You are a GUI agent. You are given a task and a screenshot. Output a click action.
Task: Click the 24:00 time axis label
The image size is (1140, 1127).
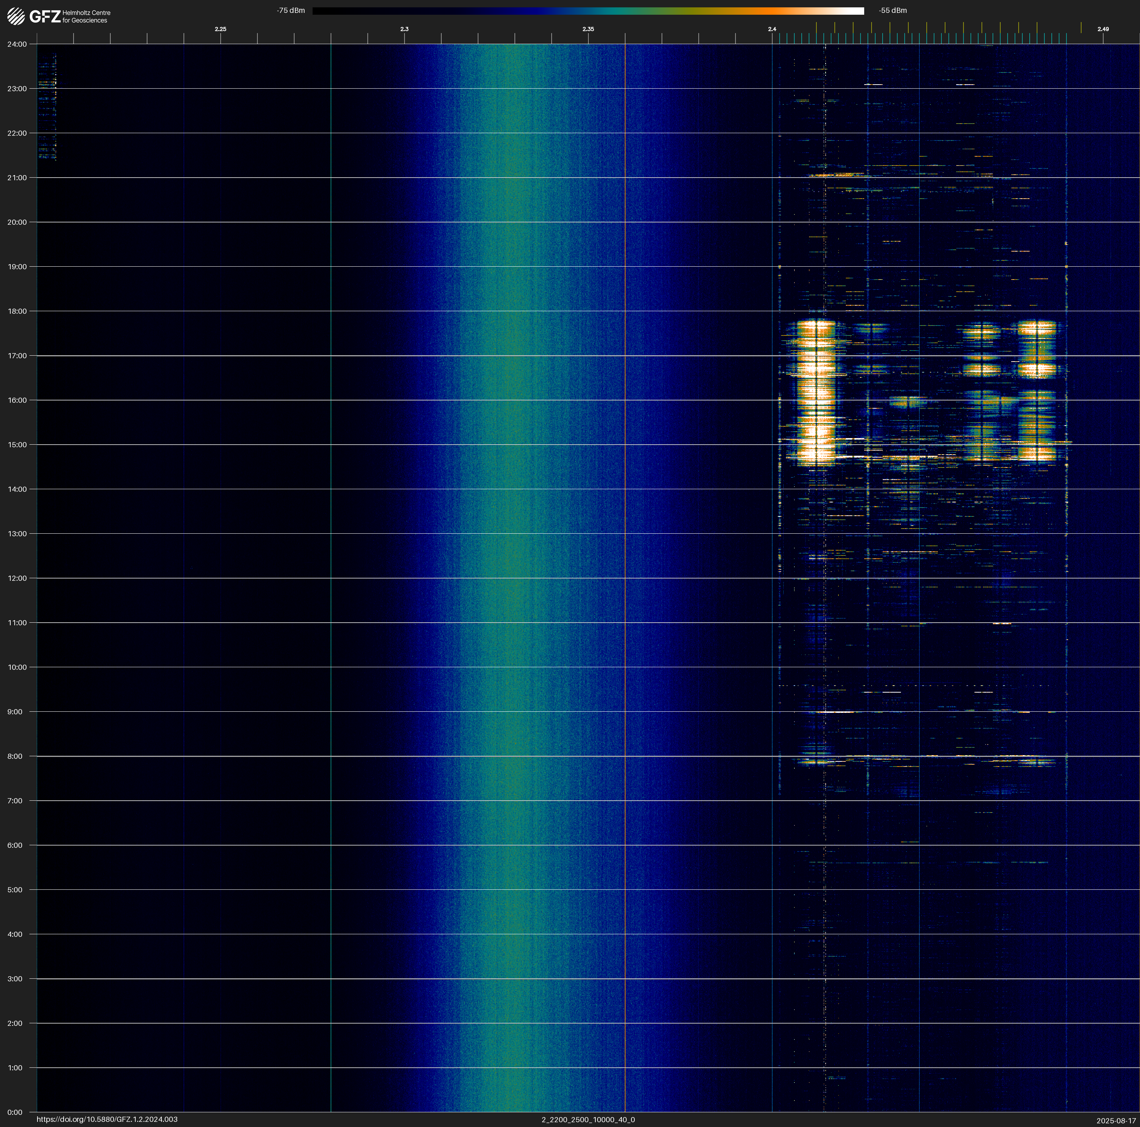(17, 44)
